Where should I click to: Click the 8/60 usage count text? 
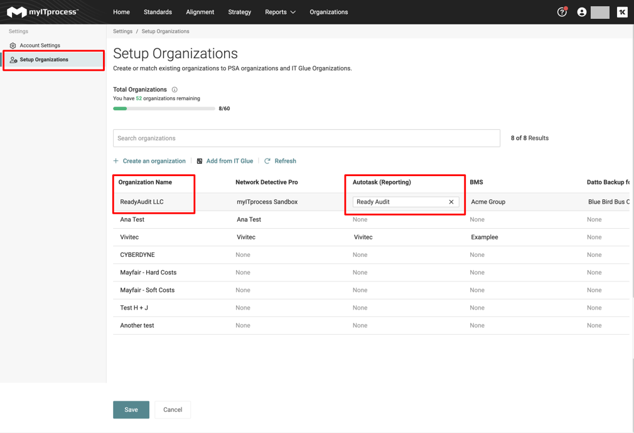coord(224,108)
